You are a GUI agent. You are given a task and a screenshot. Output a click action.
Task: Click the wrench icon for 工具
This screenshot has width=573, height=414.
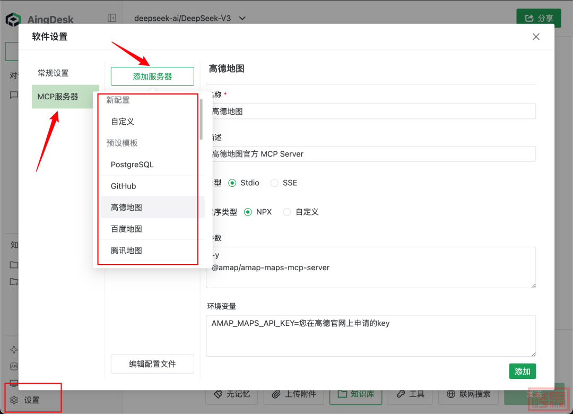401,394
